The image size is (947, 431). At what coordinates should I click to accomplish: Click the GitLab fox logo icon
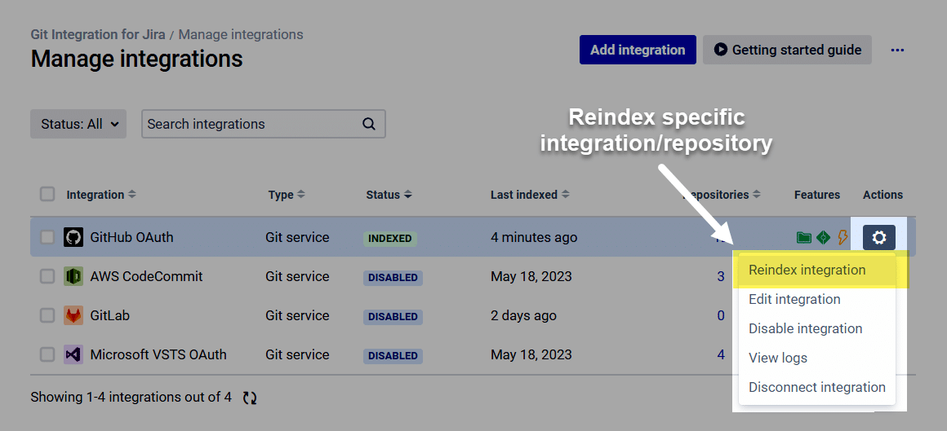[x=73, y=316]
